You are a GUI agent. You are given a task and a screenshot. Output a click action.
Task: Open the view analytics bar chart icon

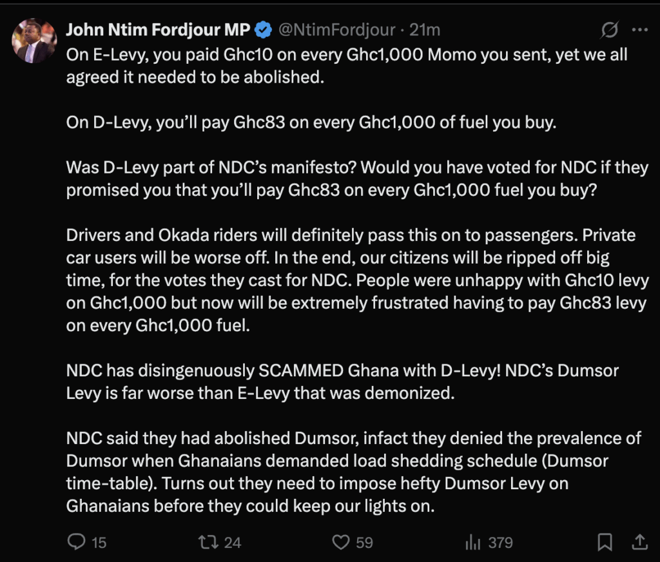[474, 542]
